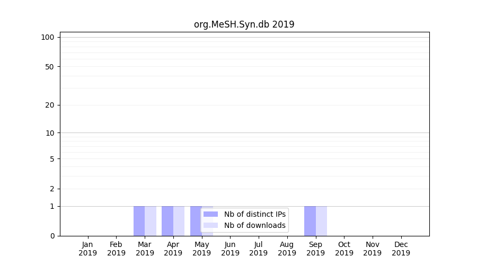Select the April downloads bar
This screenshot has height=265, width=477.
(179, 221)
